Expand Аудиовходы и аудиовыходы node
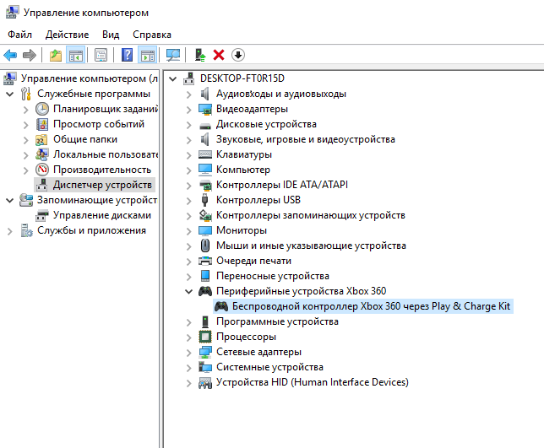The width and height of the screenshot is (544, 448). point(188,94)
